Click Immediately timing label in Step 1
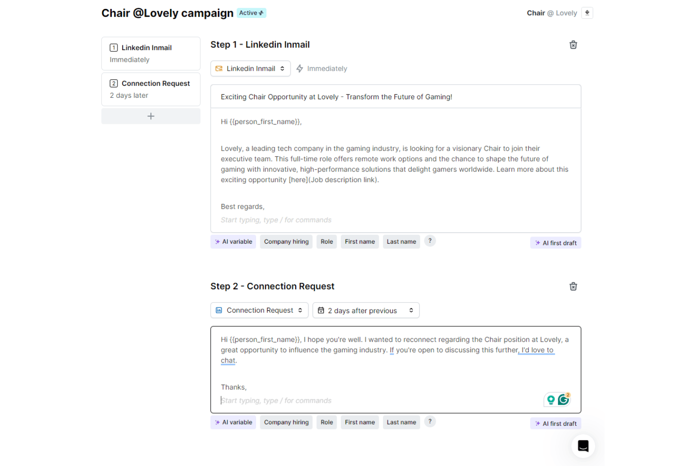Viewport: 698px width, 466px height. point(327,68)
